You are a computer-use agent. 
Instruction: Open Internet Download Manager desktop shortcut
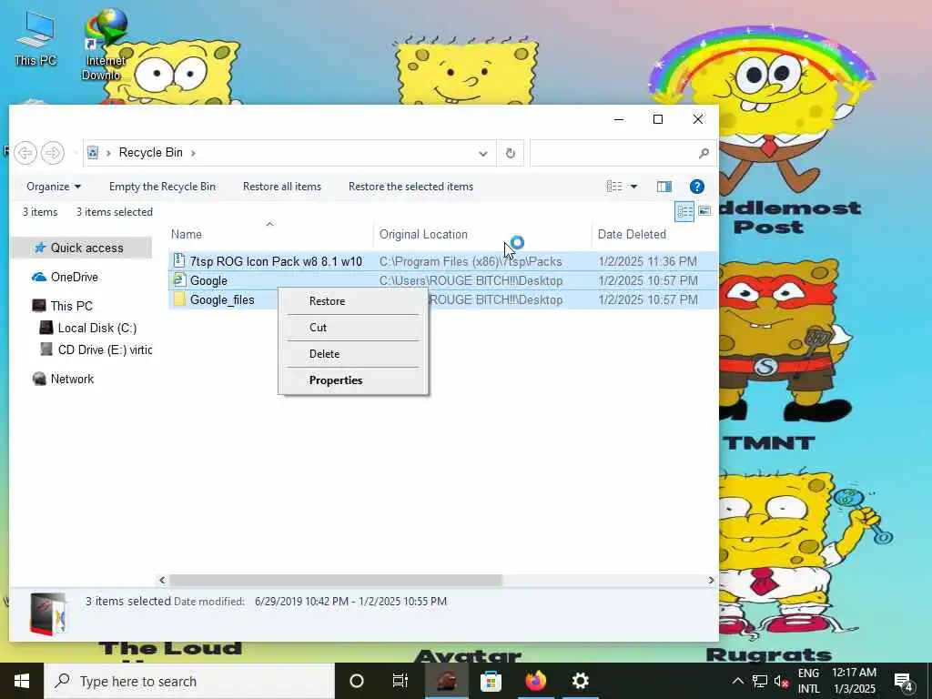tap(105, 46)
